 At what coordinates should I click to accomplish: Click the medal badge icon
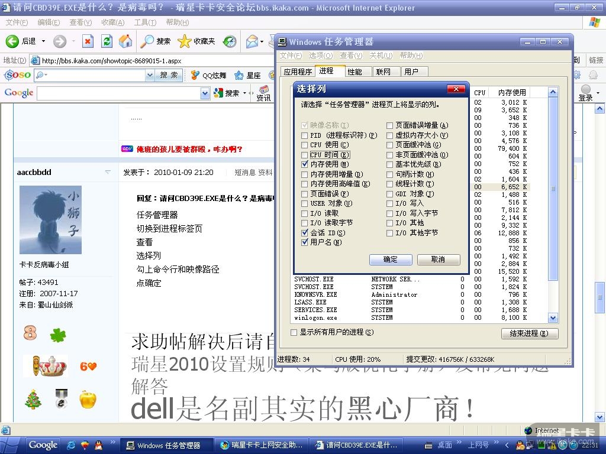point(62,398)
